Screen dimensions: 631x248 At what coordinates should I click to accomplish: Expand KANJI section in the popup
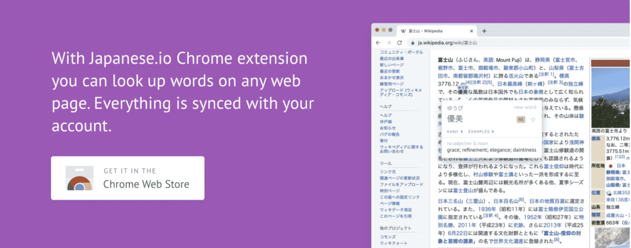click(x=455, y=131)
